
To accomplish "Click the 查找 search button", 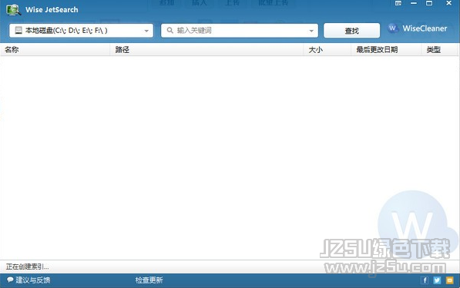I will click(x=352, y=31).
